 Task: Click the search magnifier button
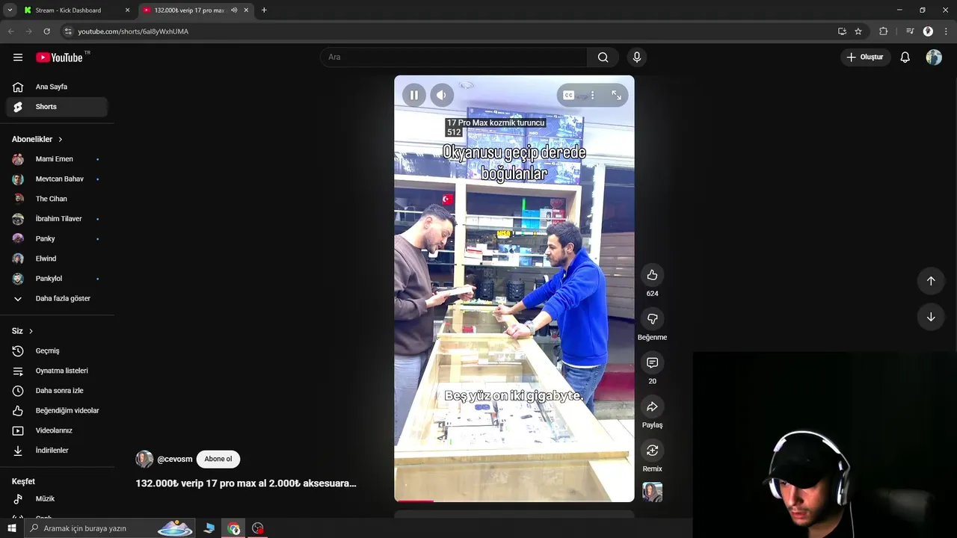click(x=603, y=58)
